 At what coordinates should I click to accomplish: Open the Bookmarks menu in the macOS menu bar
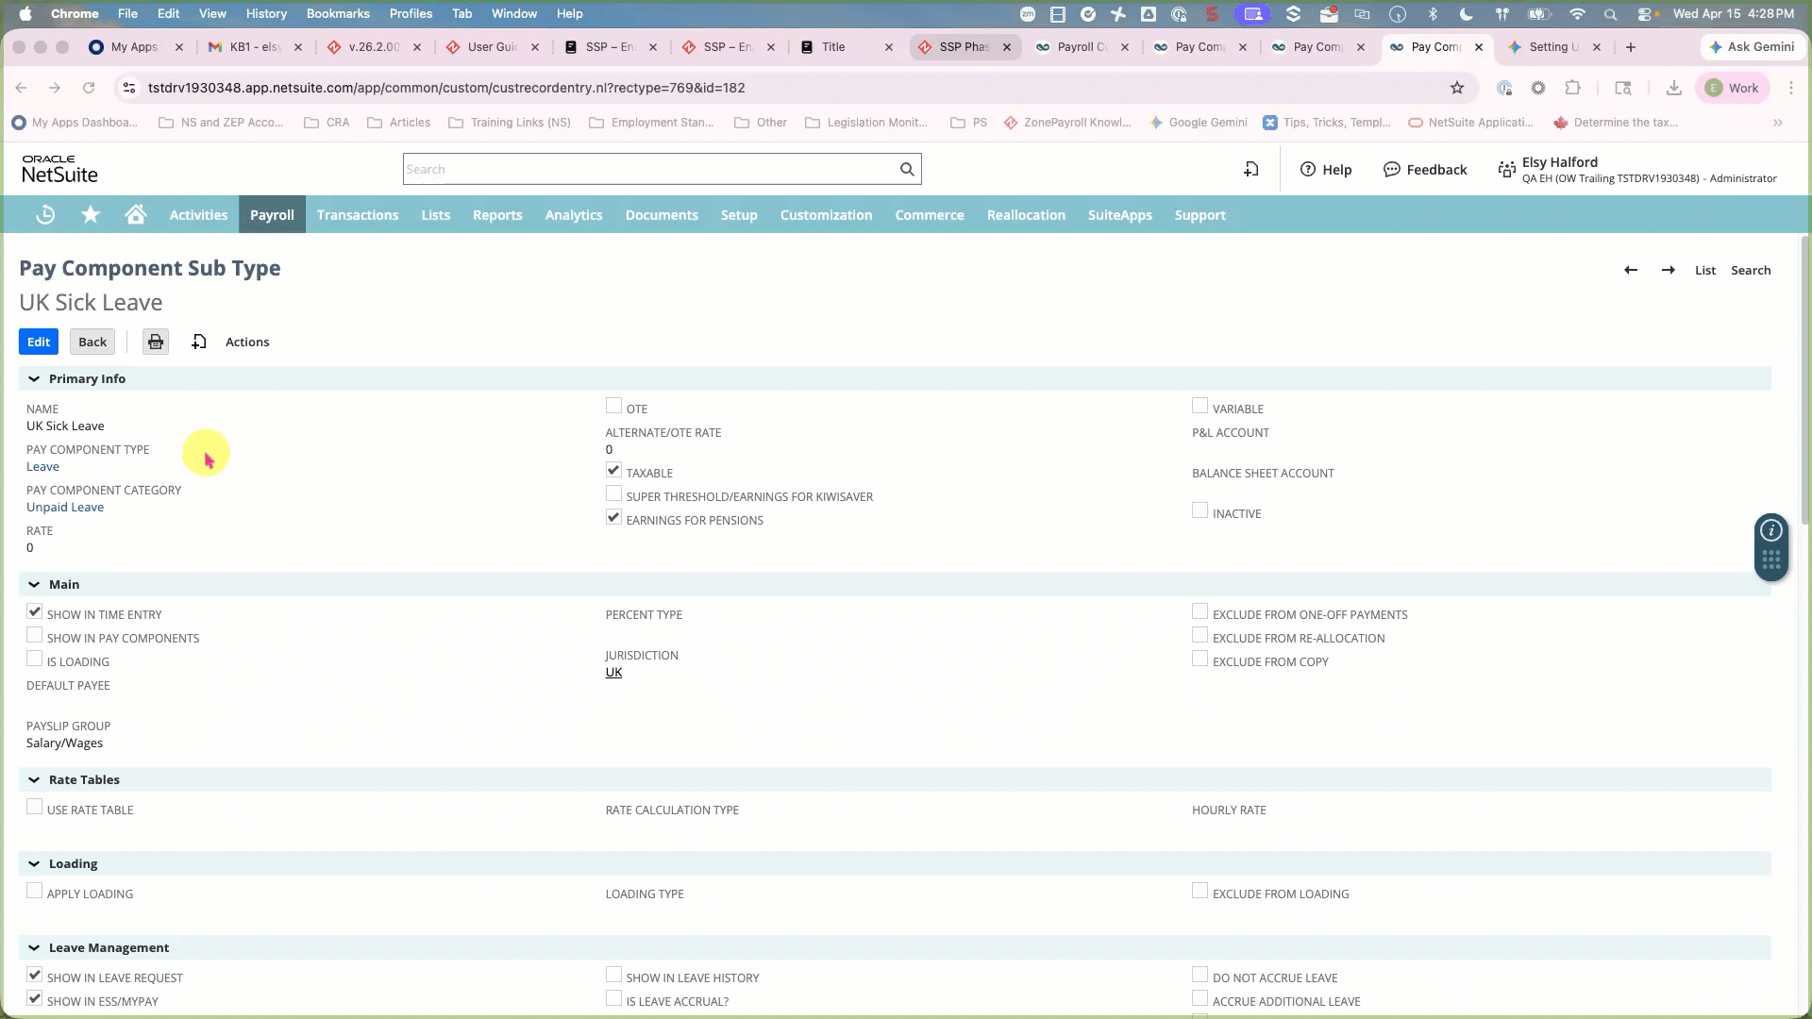338,14
